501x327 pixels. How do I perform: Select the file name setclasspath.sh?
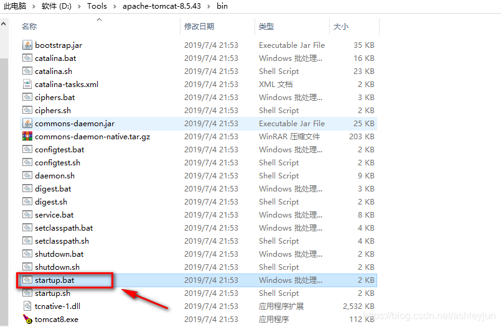[x=62, y=241]
